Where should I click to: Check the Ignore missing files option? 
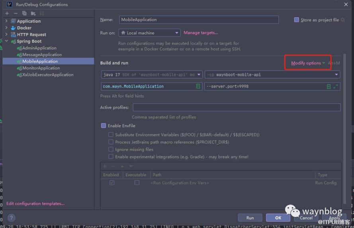coord(111,150)
